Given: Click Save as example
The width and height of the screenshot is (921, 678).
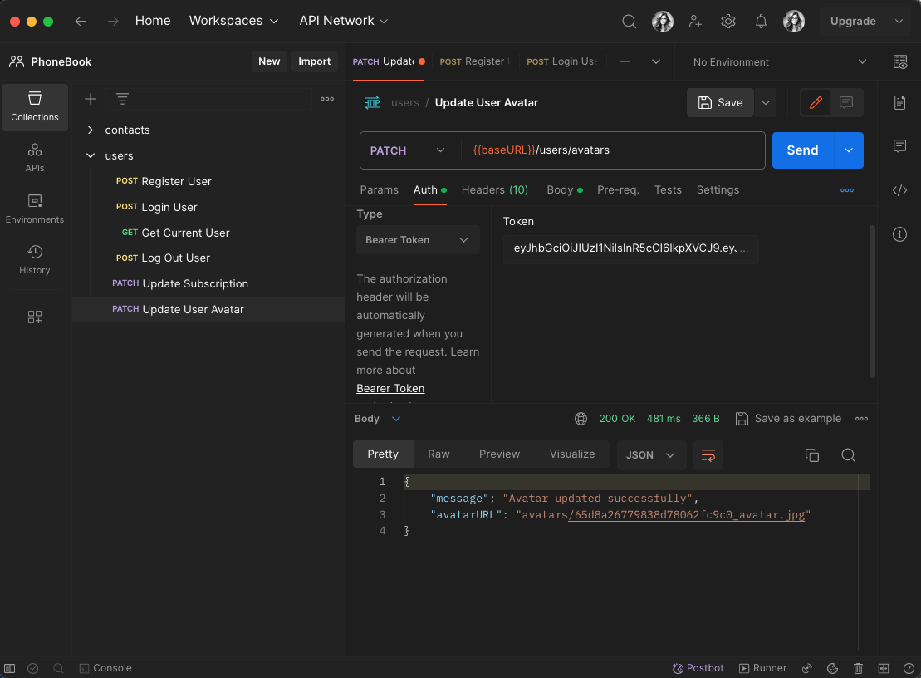Looking at the screenshot, I should point(788,419).
